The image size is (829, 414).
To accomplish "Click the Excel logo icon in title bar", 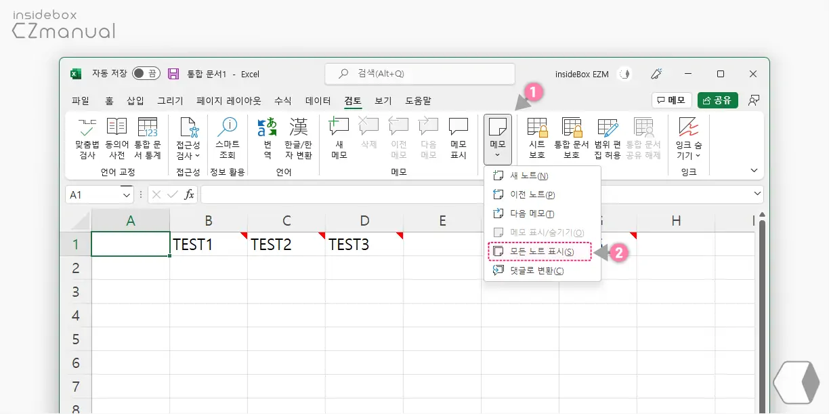I will click(76, 74).
